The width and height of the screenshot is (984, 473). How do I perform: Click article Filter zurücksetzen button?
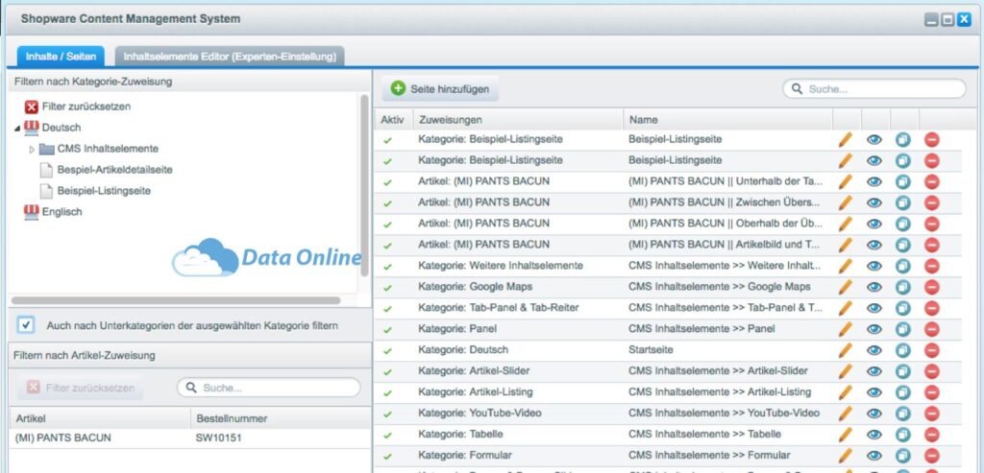81,388
